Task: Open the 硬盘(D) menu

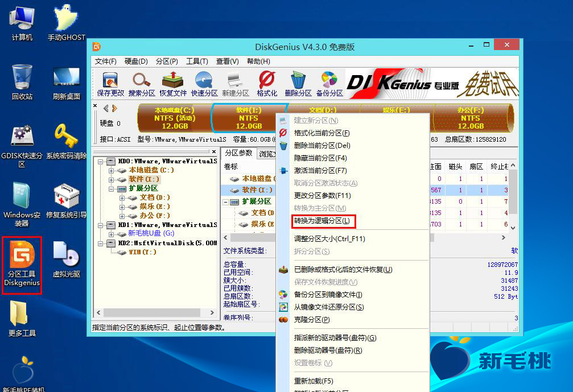Action: (x=136, y=61)
